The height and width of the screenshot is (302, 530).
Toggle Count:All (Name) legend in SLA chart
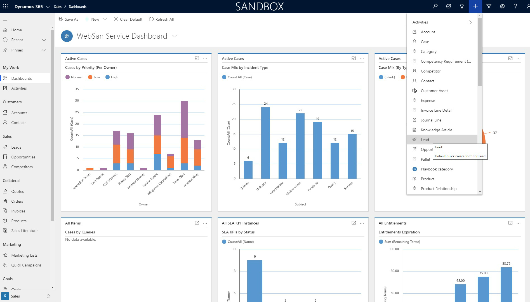coord(238,242)
